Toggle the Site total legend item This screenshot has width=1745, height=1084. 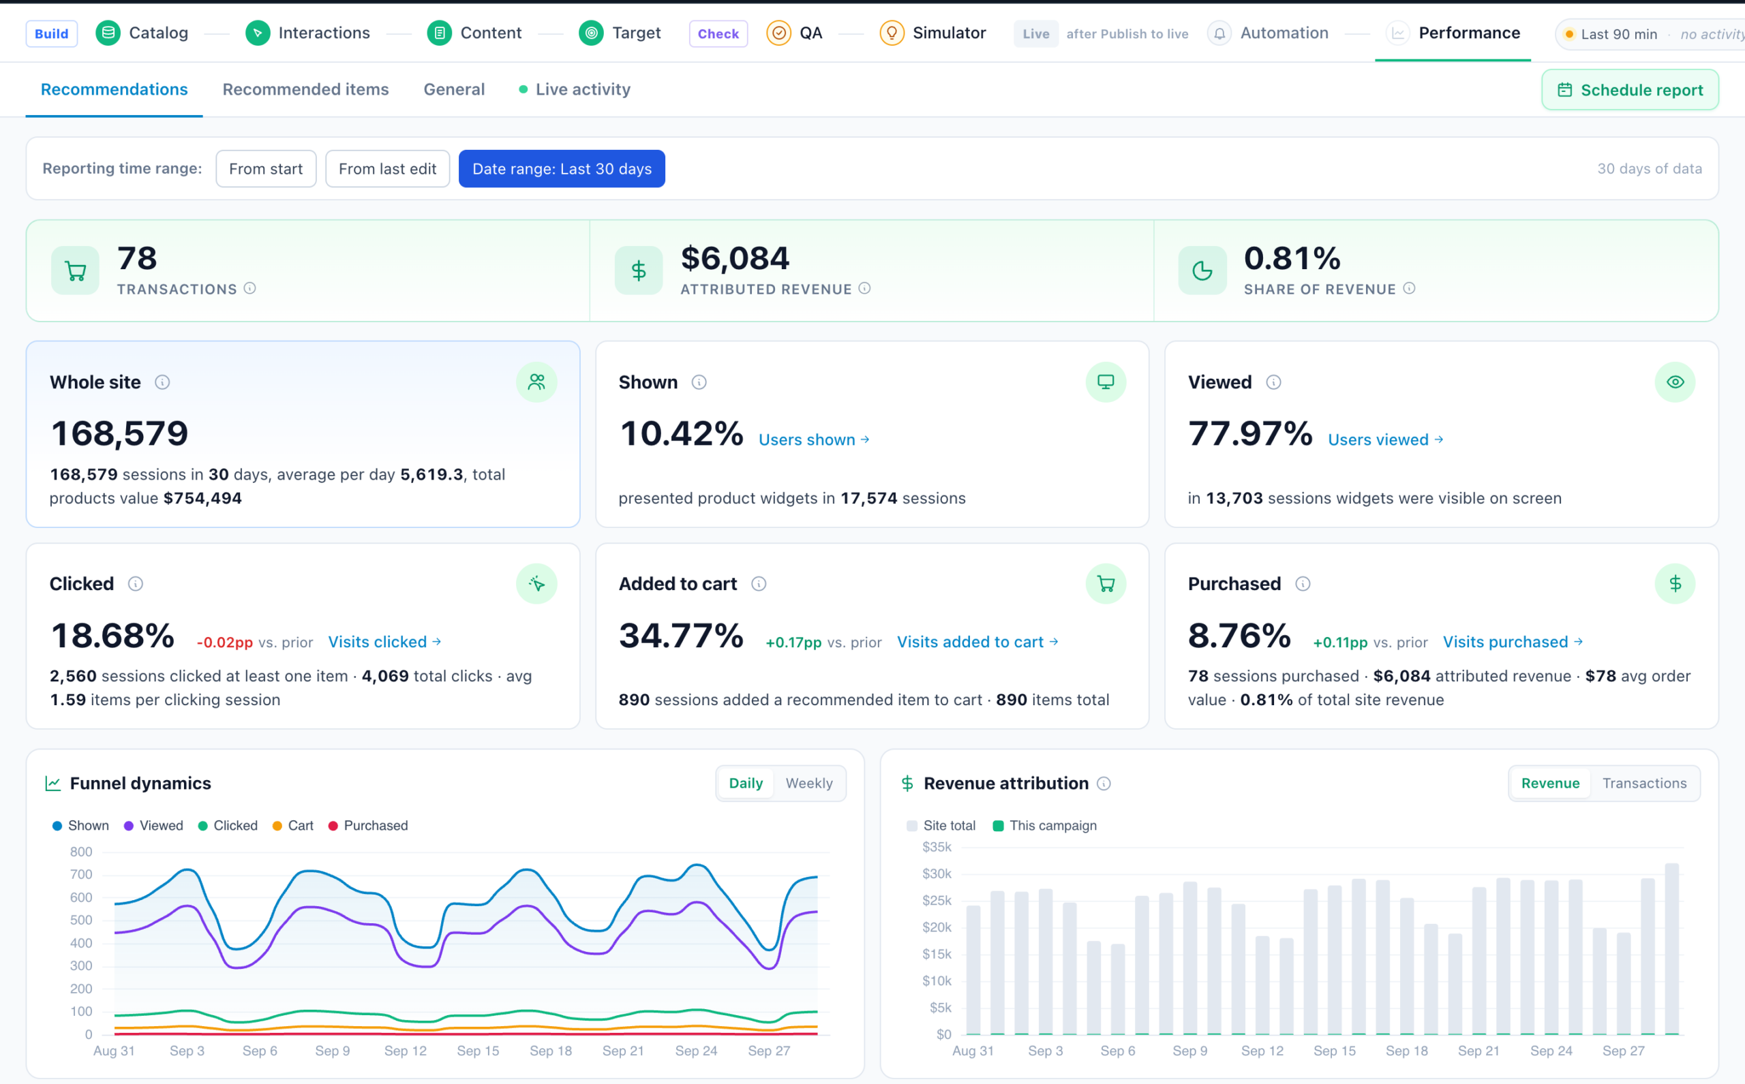941,825
